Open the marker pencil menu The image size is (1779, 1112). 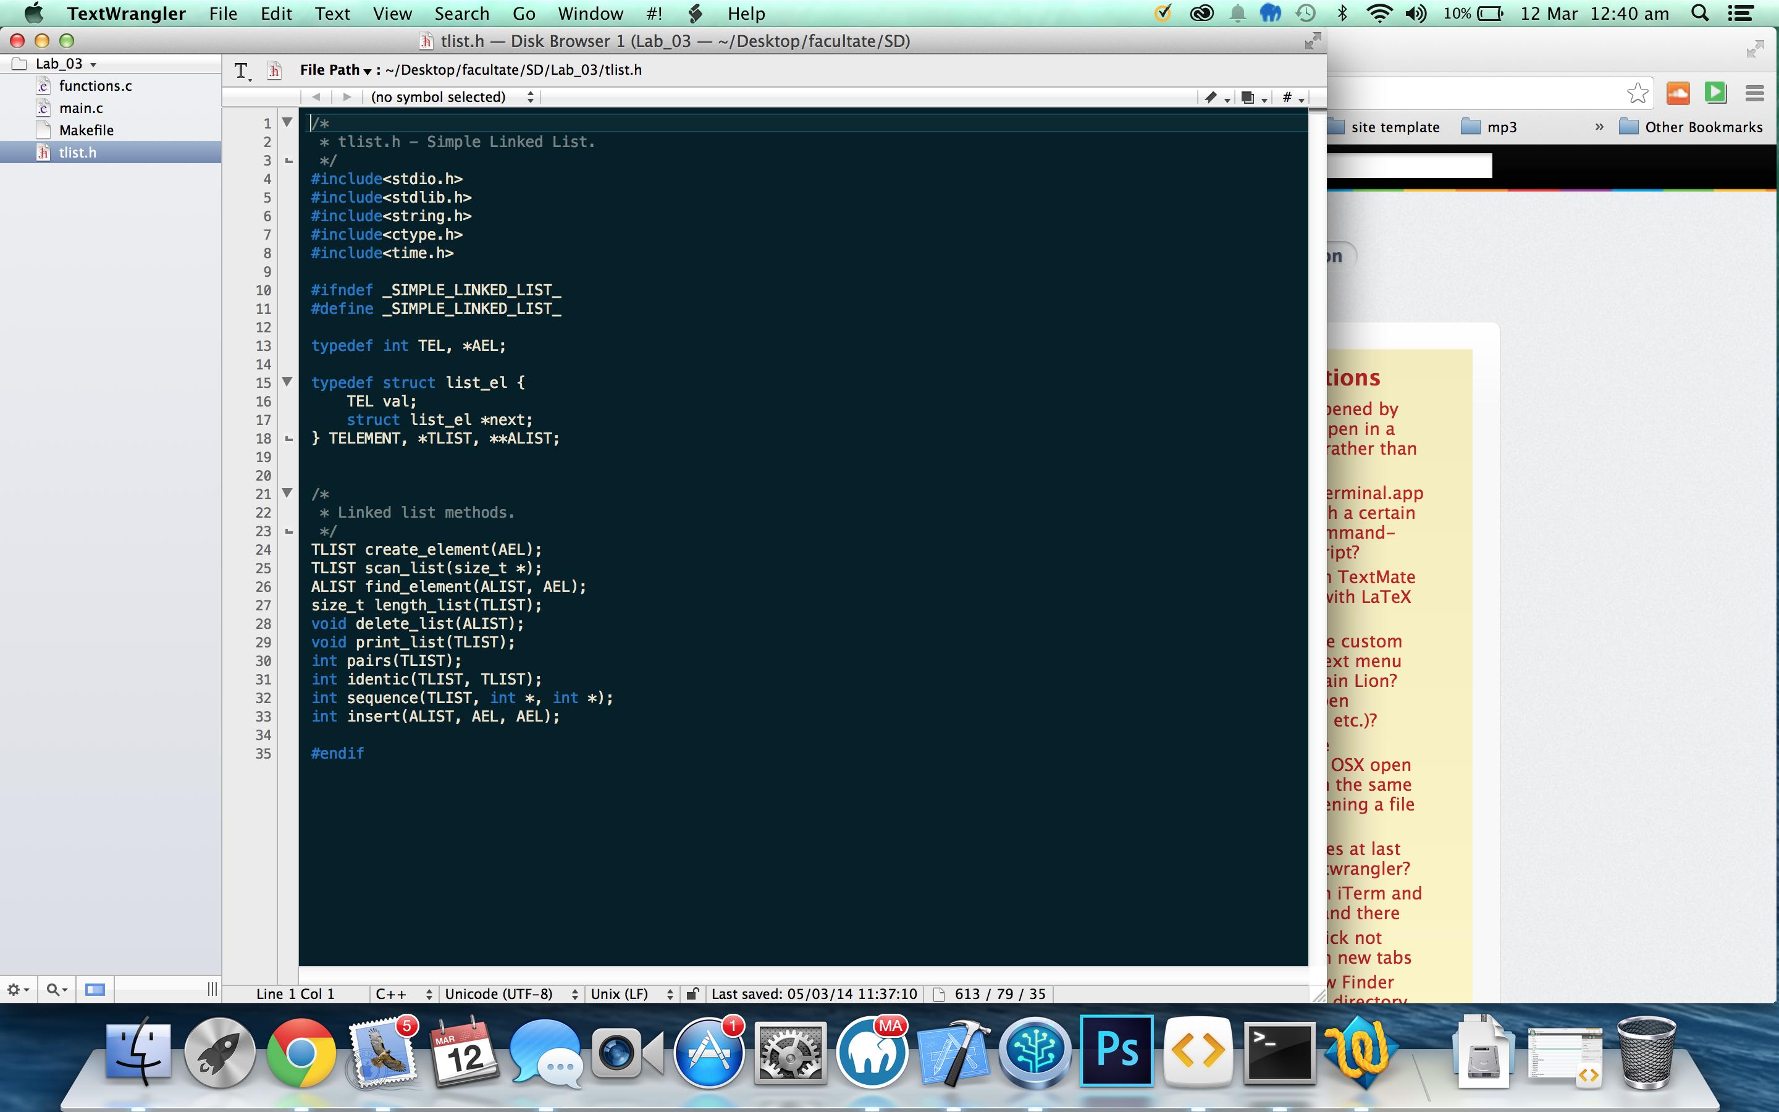[1217, 97]
